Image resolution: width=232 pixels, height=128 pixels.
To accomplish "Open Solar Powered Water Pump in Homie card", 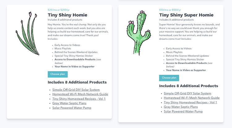I will 72,108.
